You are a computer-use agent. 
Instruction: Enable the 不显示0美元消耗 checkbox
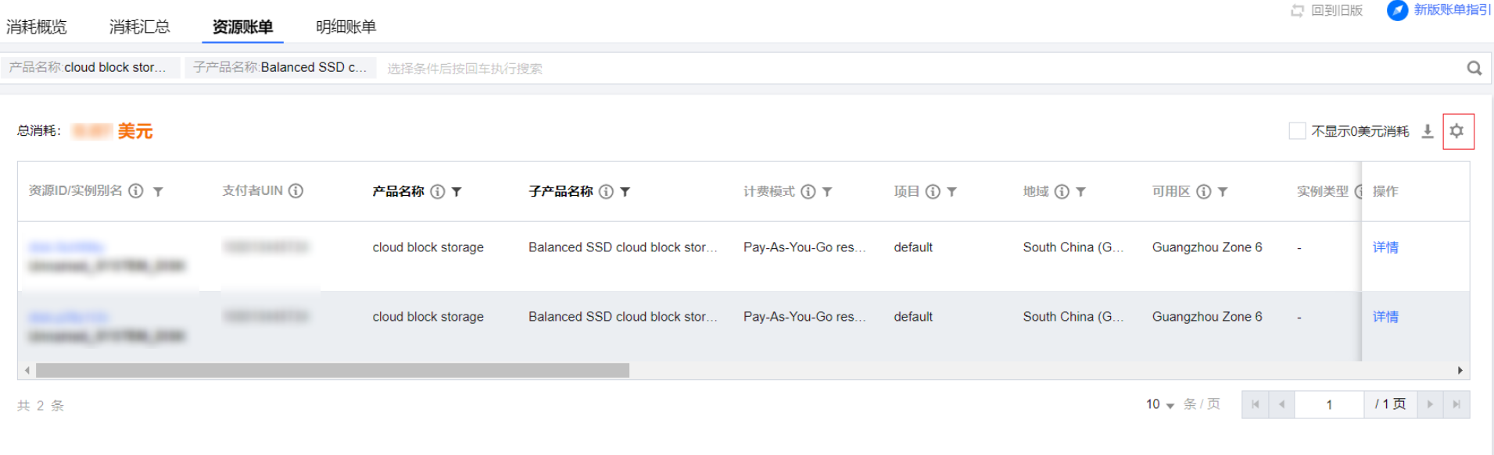(x=1297, y=131)
